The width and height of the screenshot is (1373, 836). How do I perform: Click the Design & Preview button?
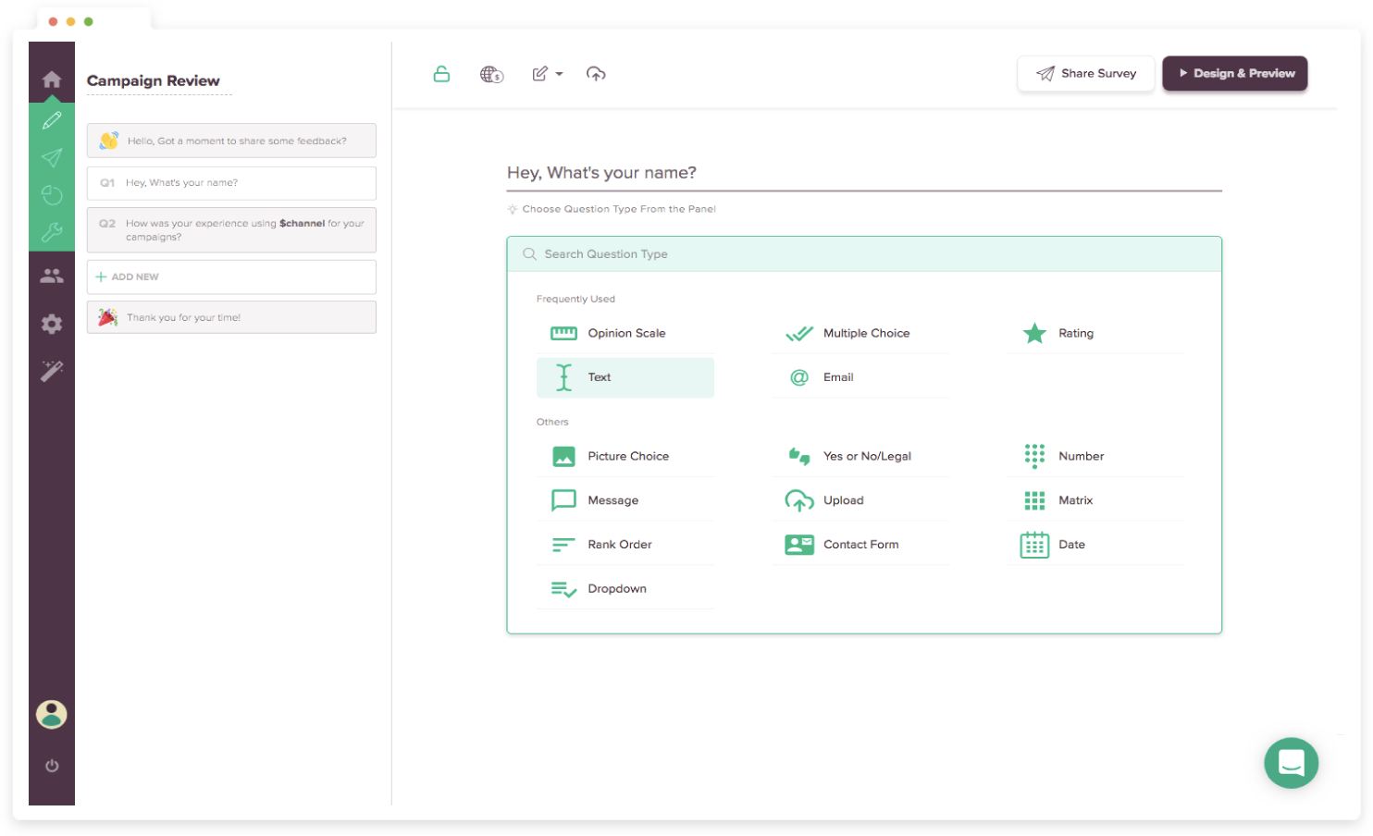point(1234,73)
